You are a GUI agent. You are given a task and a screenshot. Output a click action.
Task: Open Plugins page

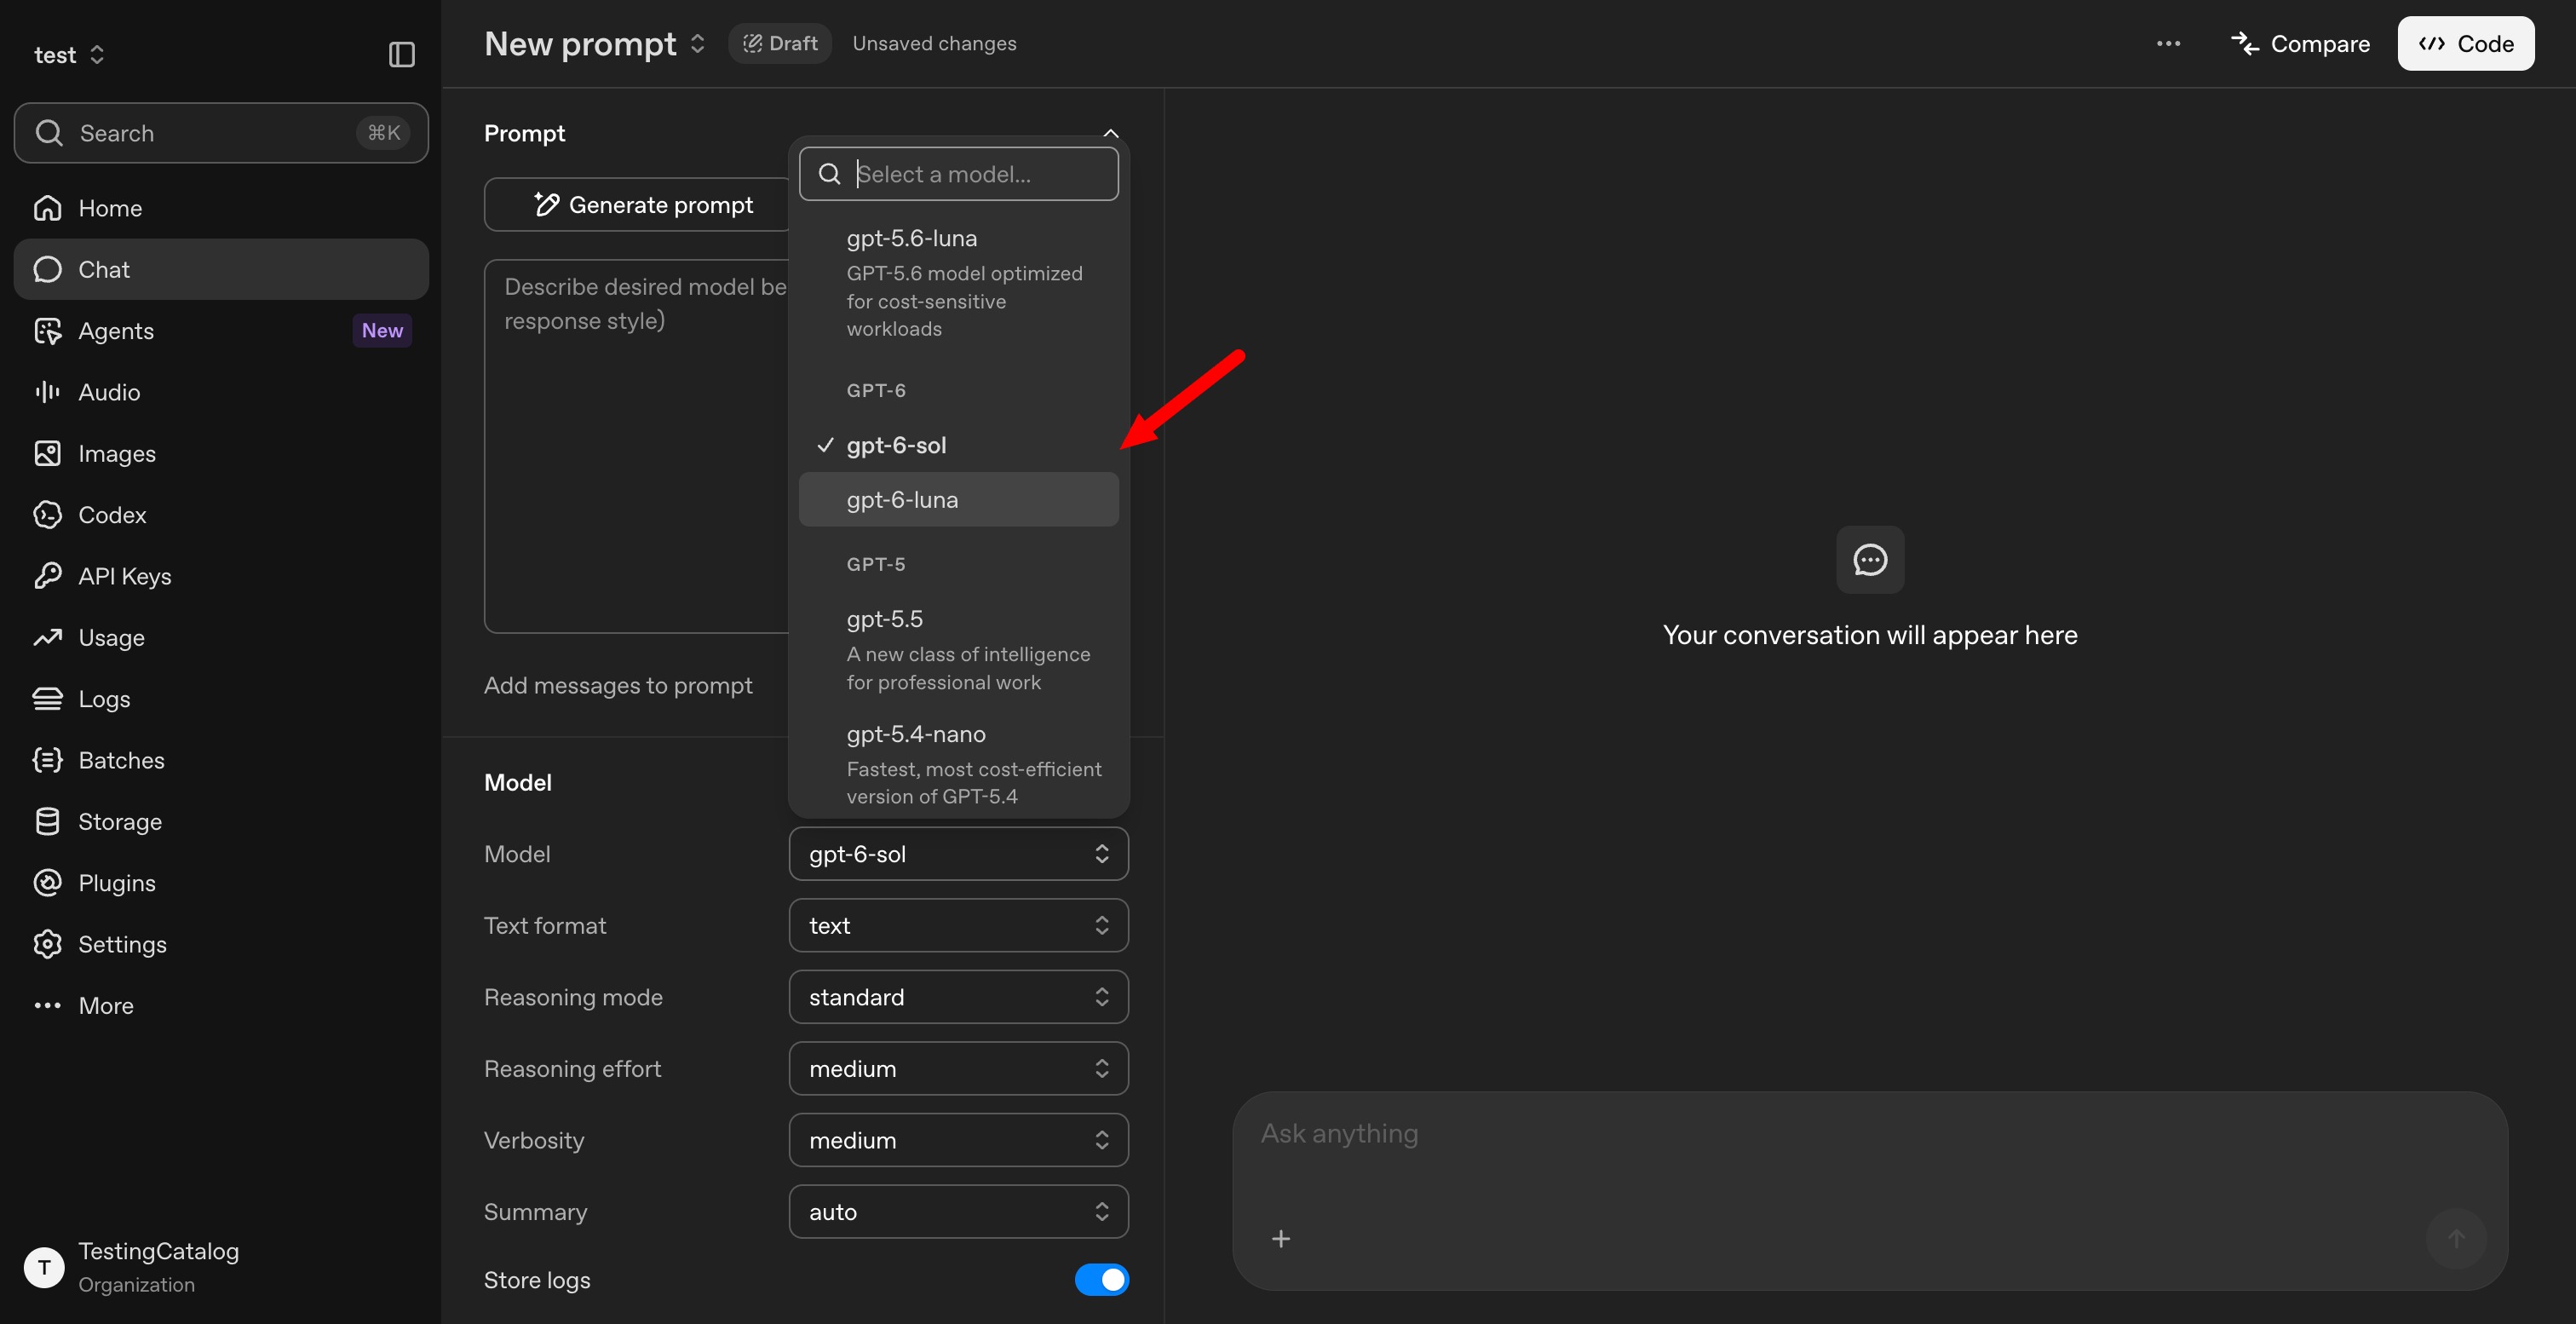[x=221, y=883]
